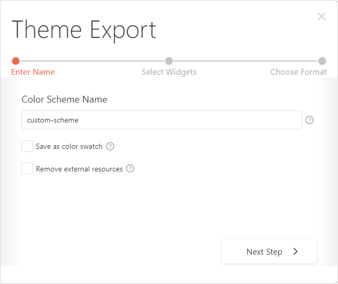Image resolution: width=338 pixels, height=284 pixels.
Task: Select the Enter Name step
Action: (x=33, y=72)
